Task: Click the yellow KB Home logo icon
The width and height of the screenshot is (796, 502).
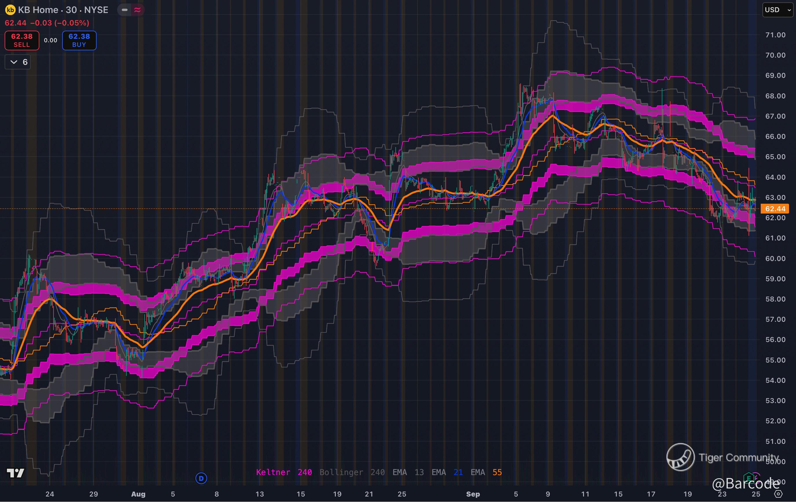Action: point(10,10)
